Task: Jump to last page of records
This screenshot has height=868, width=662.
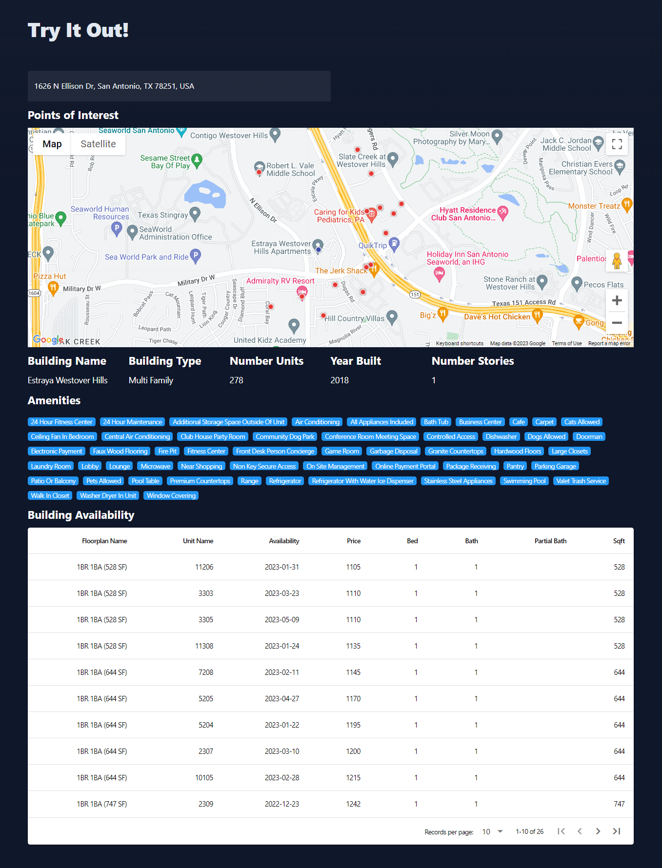Action: click(617, 831)
